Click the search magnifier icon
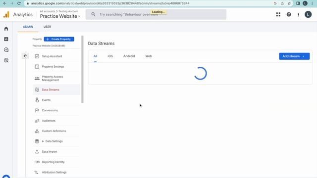Viewport: 317px width, 178px height. pos(93,14)
